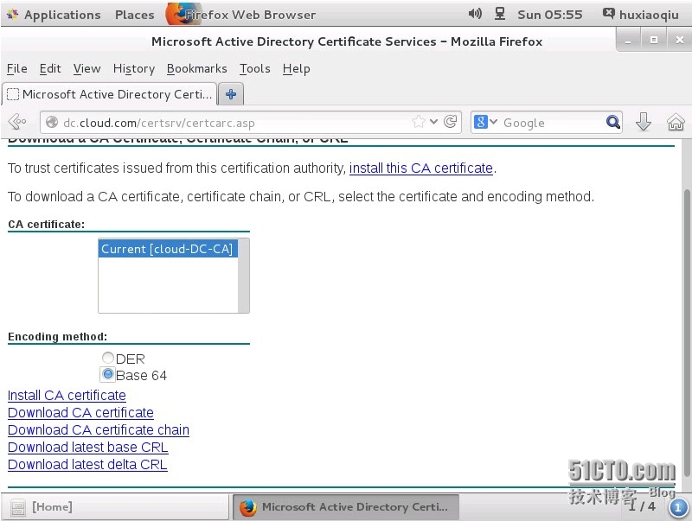Click the Install CA certificate link
The width and height of the screenshot is (692, 521).
(67, 396)
